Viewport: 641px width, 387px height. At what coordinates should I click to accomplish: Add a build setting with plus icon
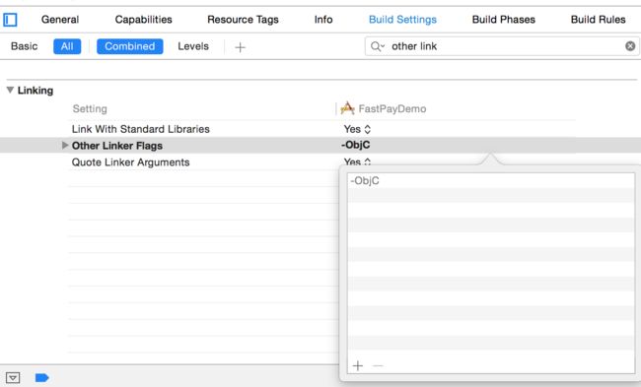coord(240,47)
